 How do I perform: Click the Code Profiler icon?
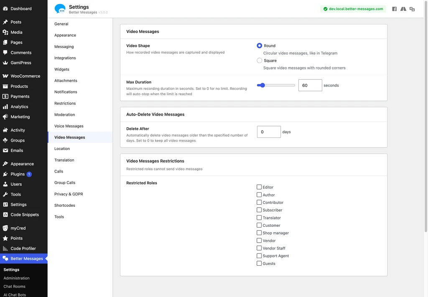point(5,249)
